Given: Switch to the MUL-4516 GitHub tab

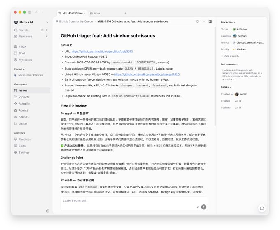Looking at the screenshot, I should pyautogui.click(x=72, y=13).
